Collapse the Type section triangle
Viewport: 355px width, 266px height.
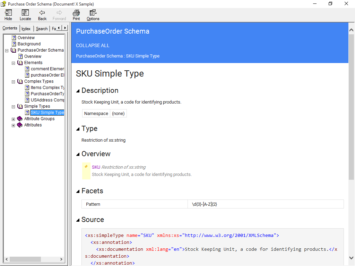pyautogui.click(x=78, y=129)
